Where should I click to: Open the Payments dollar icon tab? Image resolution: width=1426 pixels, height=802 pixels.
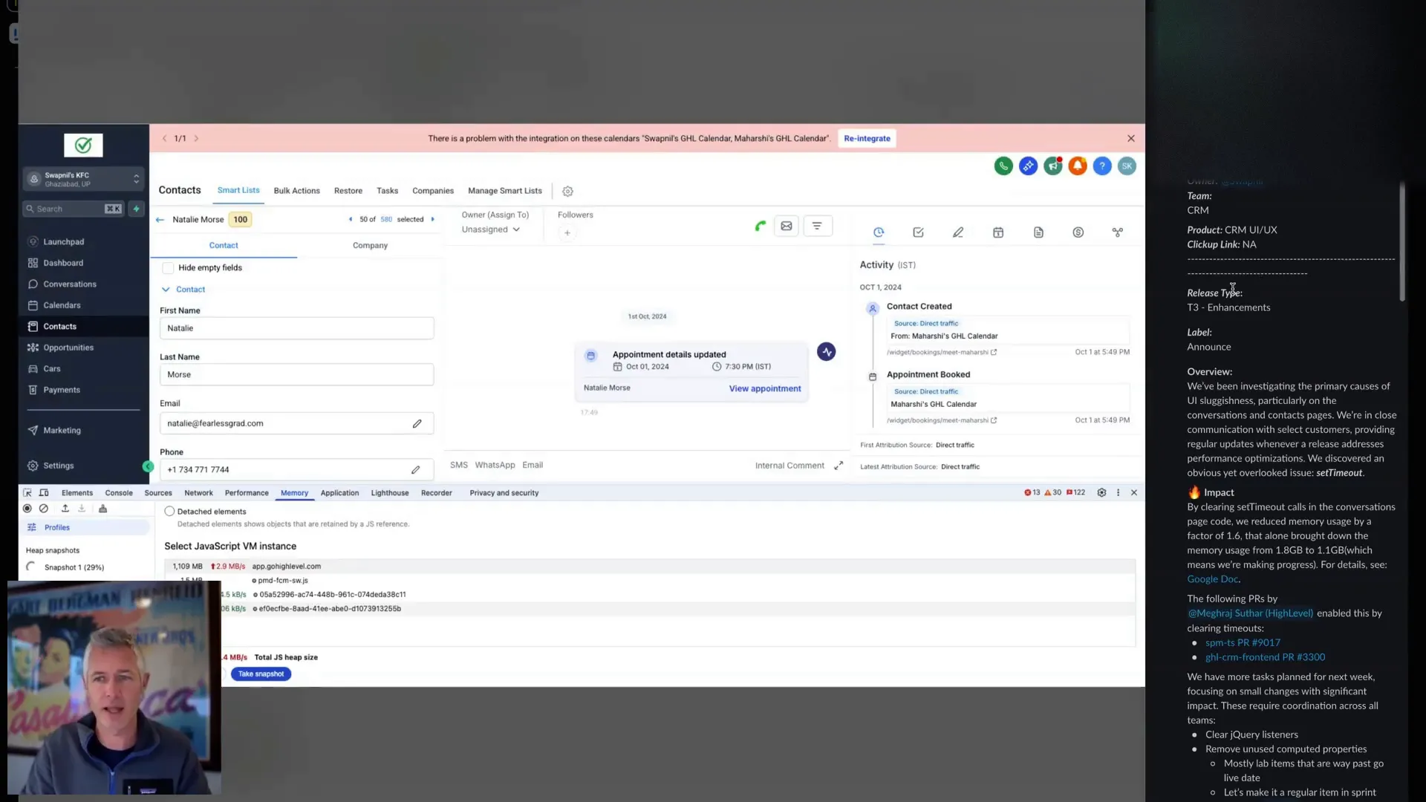[1078, 232]
